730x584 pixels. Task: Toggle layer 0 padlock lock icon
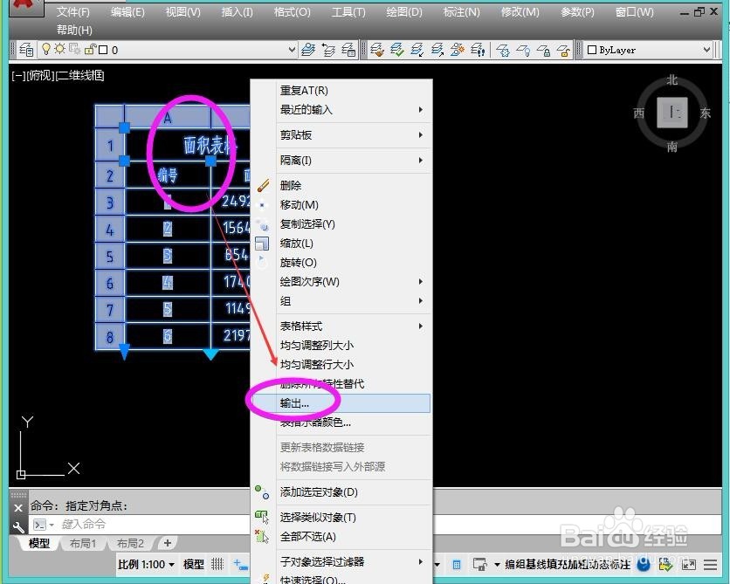click(90, 50)
